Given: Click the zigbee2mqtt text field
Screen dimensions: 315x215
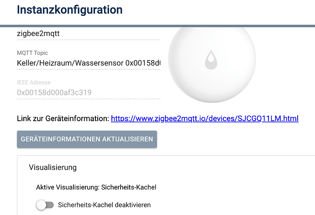Looking at the screenshot, I should coord(89,34).
